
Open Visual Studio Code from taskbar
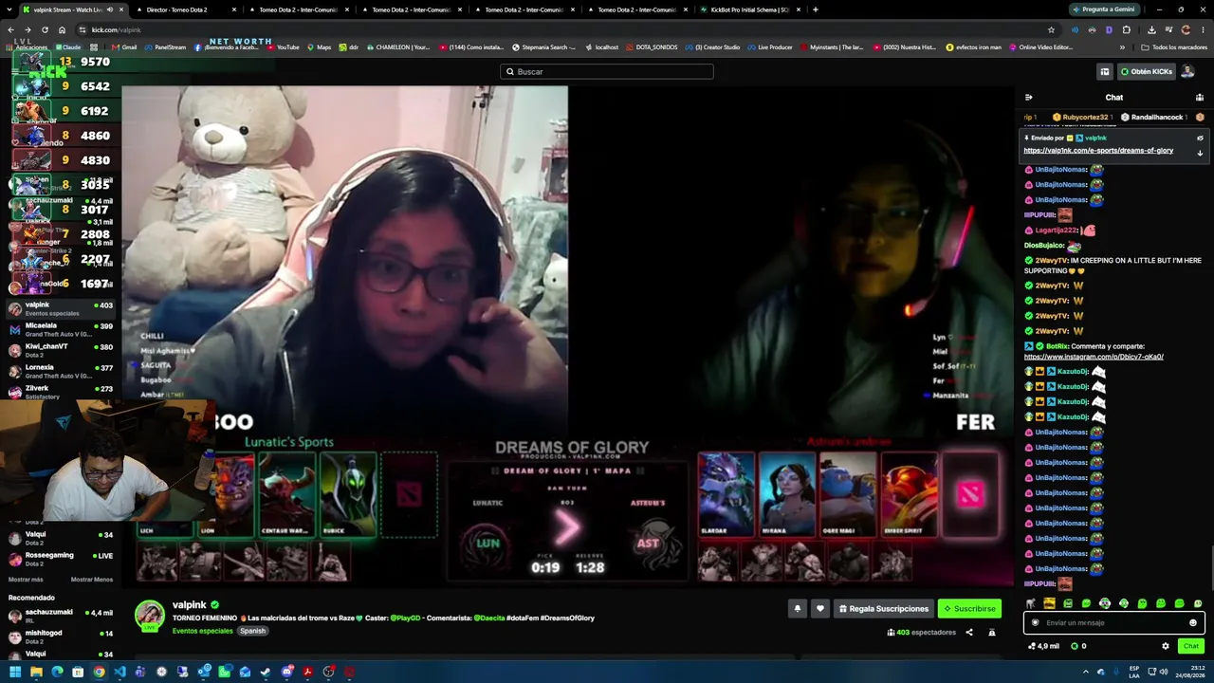point(120,672)
